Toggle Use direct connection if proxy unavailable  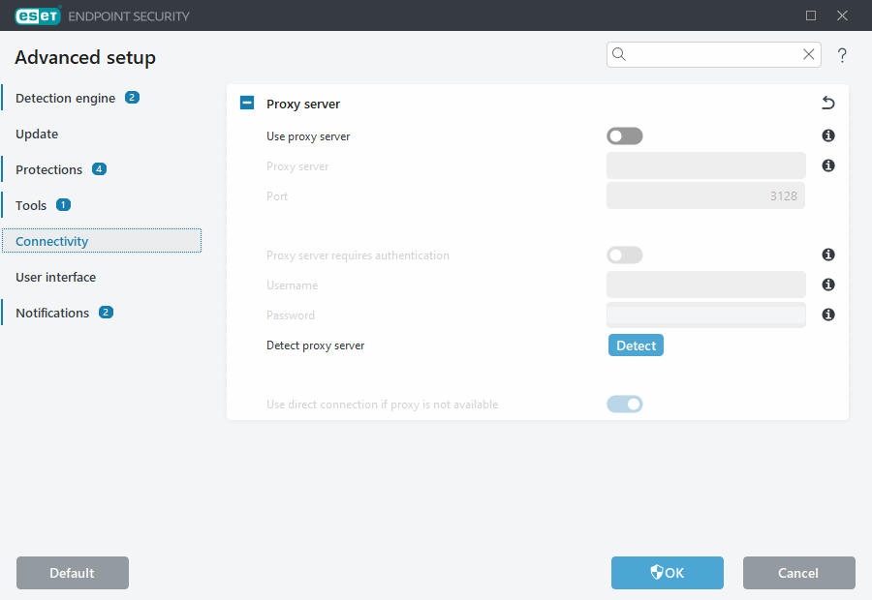tap(624, 405)
